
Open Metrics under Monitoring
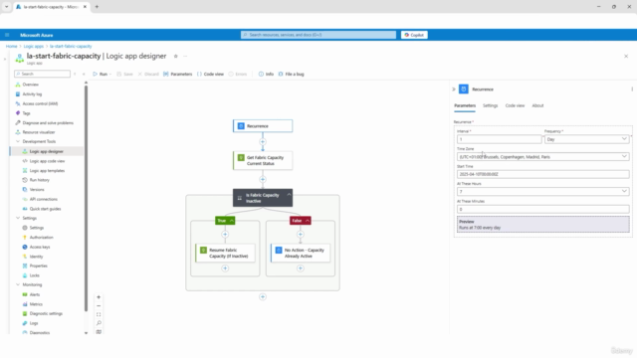click(x=36, y=304)
